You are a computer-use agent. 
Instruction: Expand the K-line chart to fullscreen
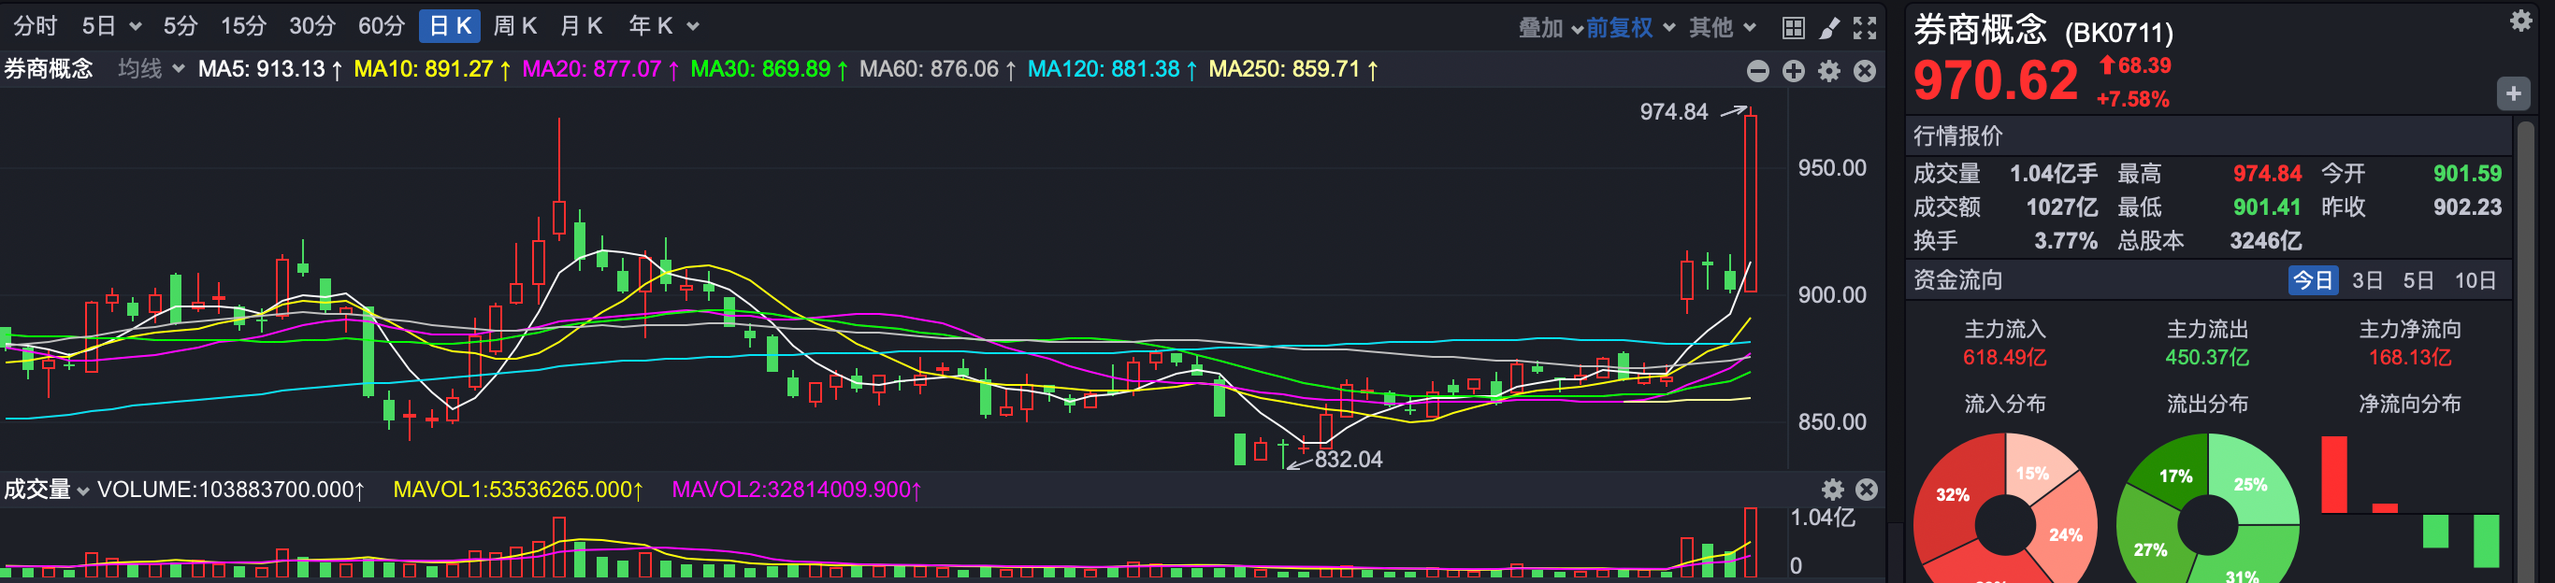tap(1865, 28)
